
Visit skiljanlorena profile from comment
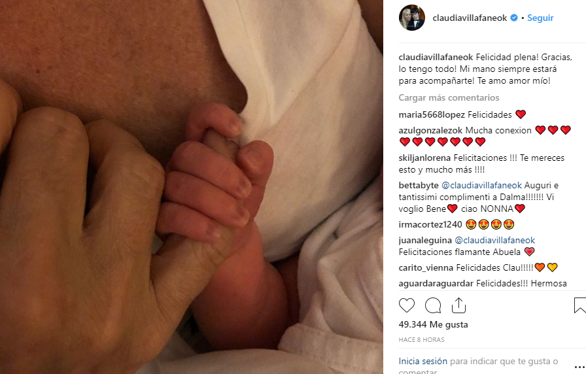click(424, 158)
